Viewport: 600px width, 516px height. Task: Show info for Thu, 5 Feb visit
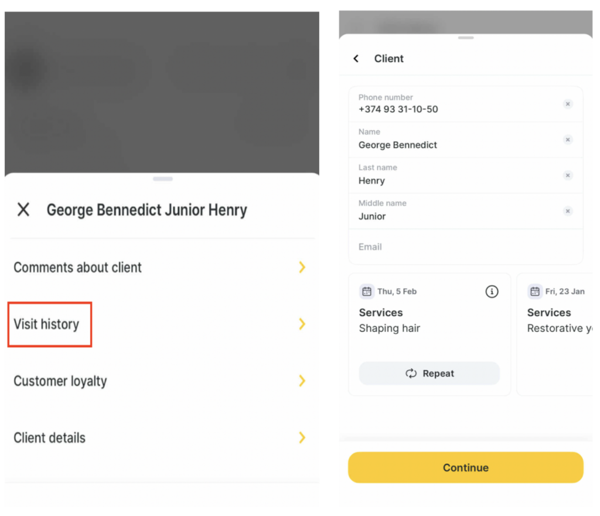492,292
